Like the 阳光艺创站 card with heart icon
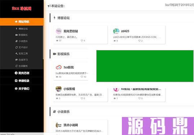Screen dimensions: 194x135 tap(82, 41)
